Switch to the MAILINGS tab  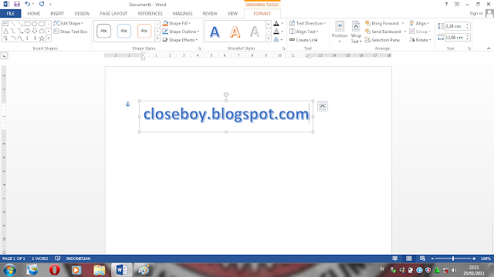[x=182, y=14]
